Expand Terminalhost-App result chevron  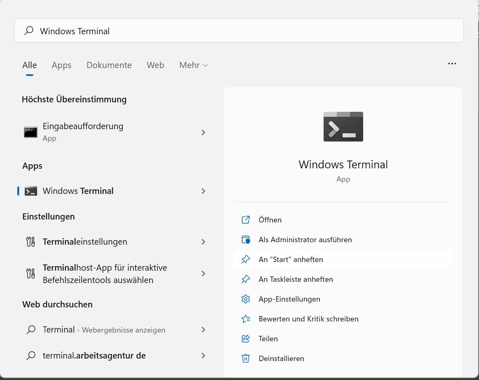coord(204,274)
